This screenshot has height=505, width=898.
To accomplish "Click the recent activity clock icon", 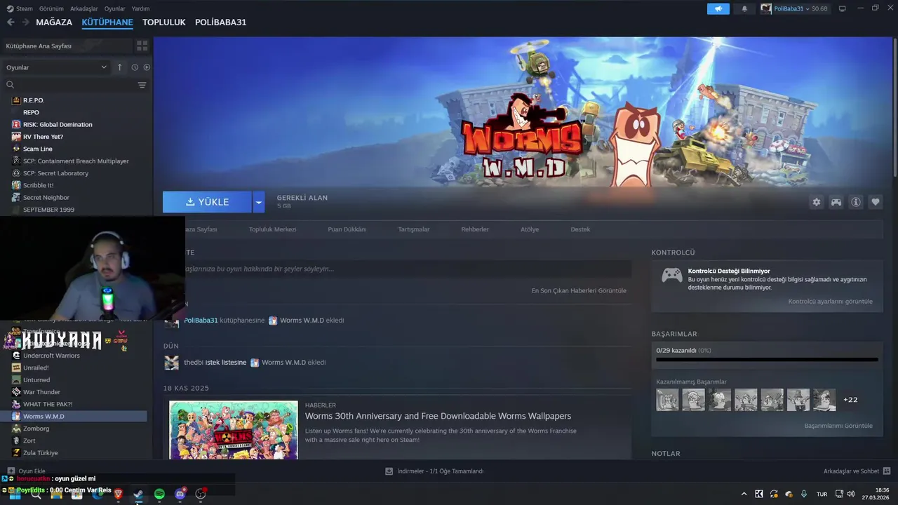I will (x=135, y=67).
